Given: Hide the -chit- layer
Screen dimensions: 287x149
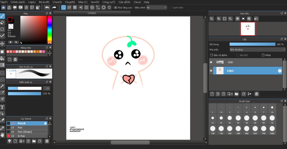Looking at the screenshot, I should tap(211, 62).
